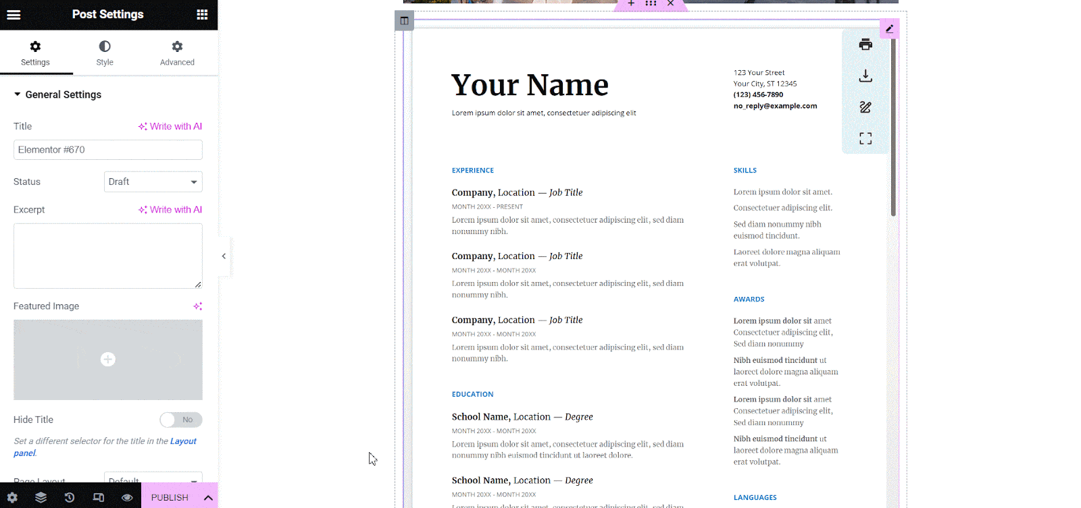Click Write with AI for Excerpt
This screenshot has width=1081, height=508.
170,210
